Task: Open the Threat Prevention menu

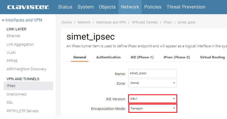Action: (186, 7)
